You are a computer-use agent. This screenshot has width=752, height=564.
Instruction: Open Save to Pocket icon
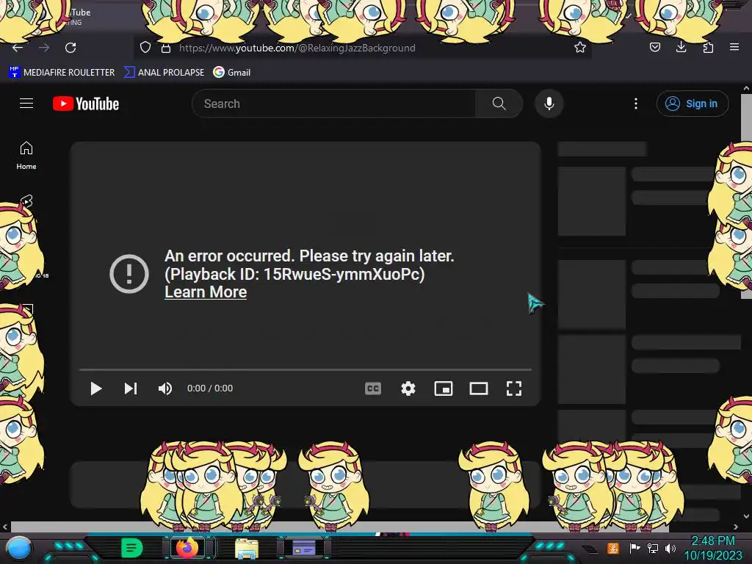tap(655, 47)
